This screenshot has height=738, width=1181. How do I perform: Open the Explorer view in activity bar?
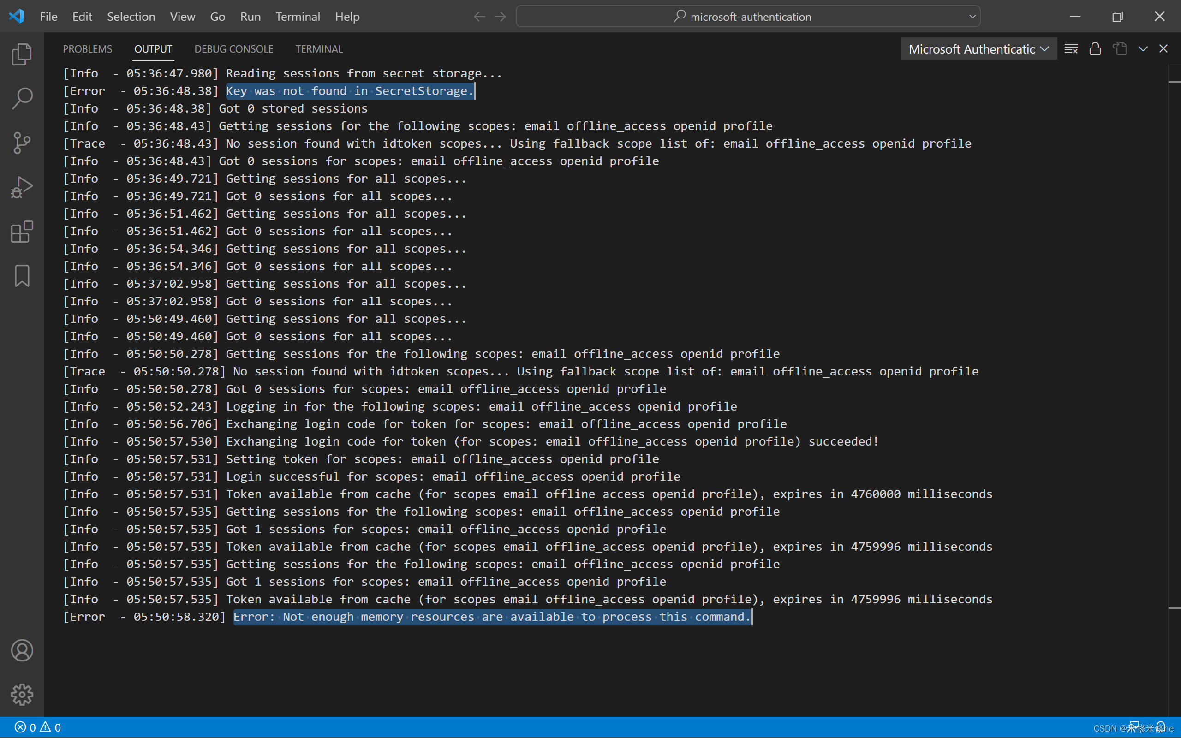click(22, 54)
